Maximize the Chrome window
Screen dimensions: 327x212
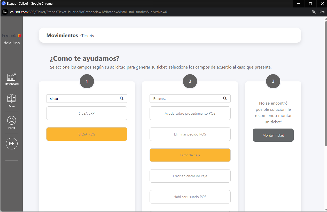[x=310, y=4]
